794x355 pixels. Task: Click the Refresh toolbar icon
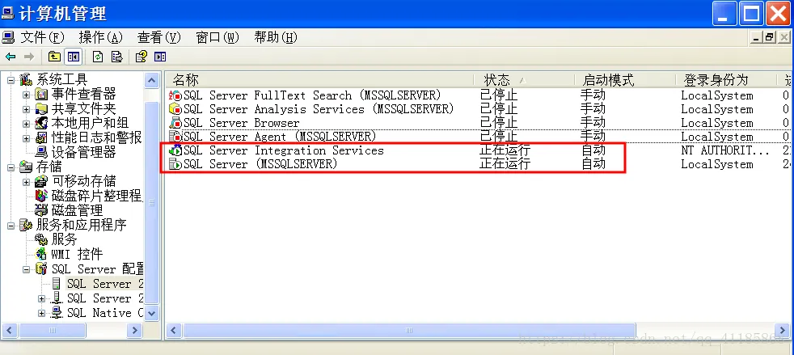[98, 57]
